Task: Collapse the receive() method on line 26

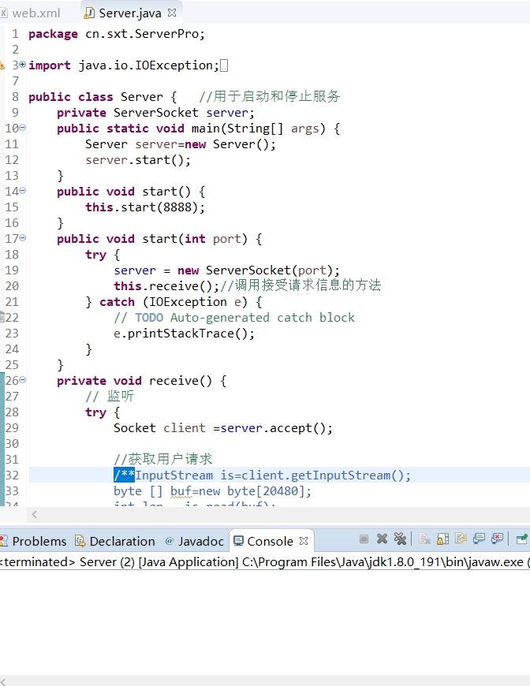Action: 22,380
